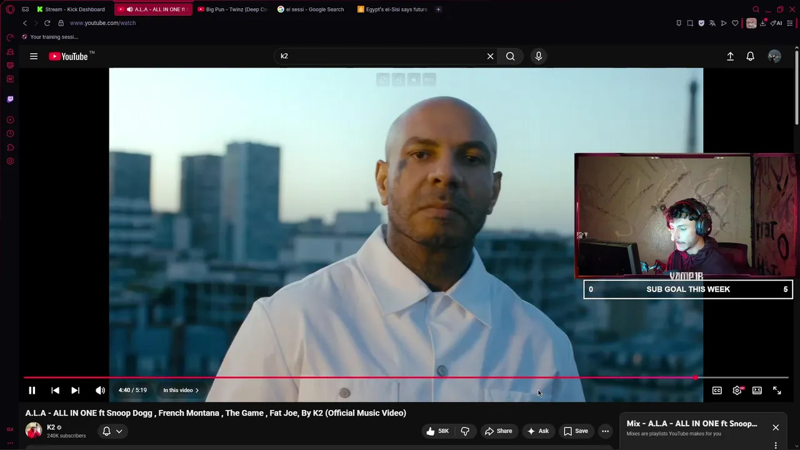Pause the video

pyautogui.click(x=32, y=391)
